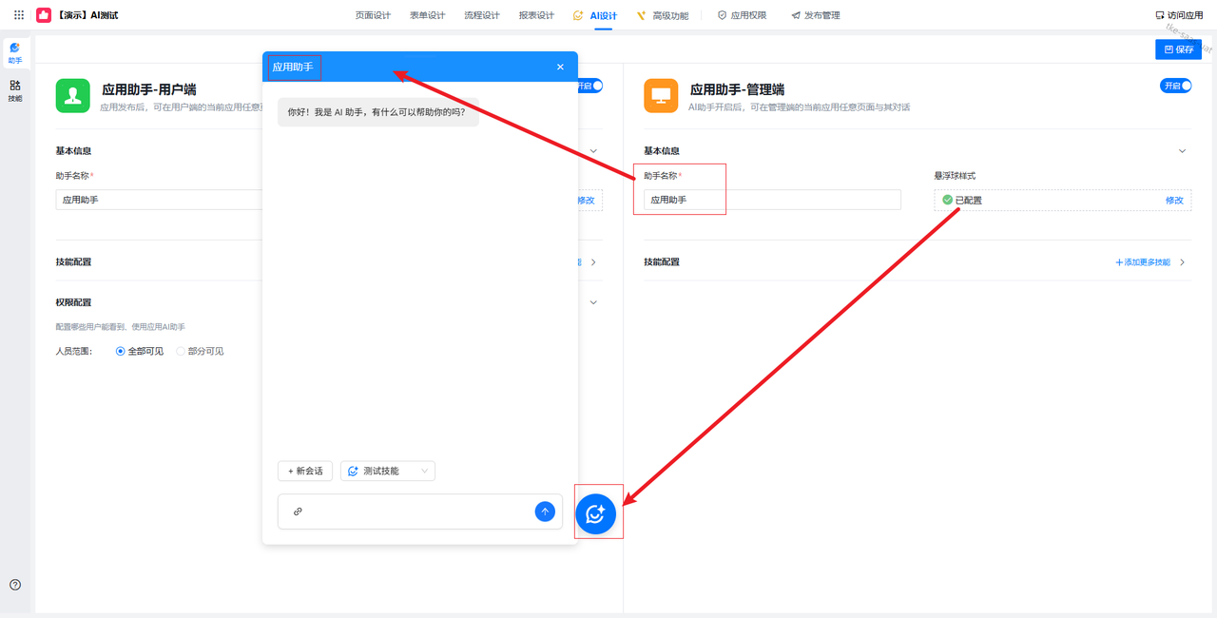Click the help question mark icon
The height and width of the screenshot is (618, 1217).
point(15,585)
